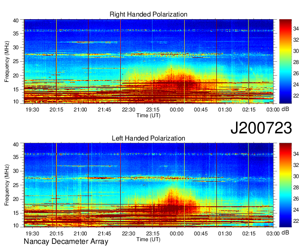Click "01:30" tick on Right Handed time axis
The width and height of the screenshot is (304, 247).
[225, 110]
